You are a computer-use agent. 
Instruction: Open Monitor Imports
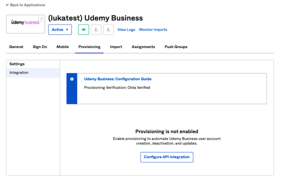153,30
